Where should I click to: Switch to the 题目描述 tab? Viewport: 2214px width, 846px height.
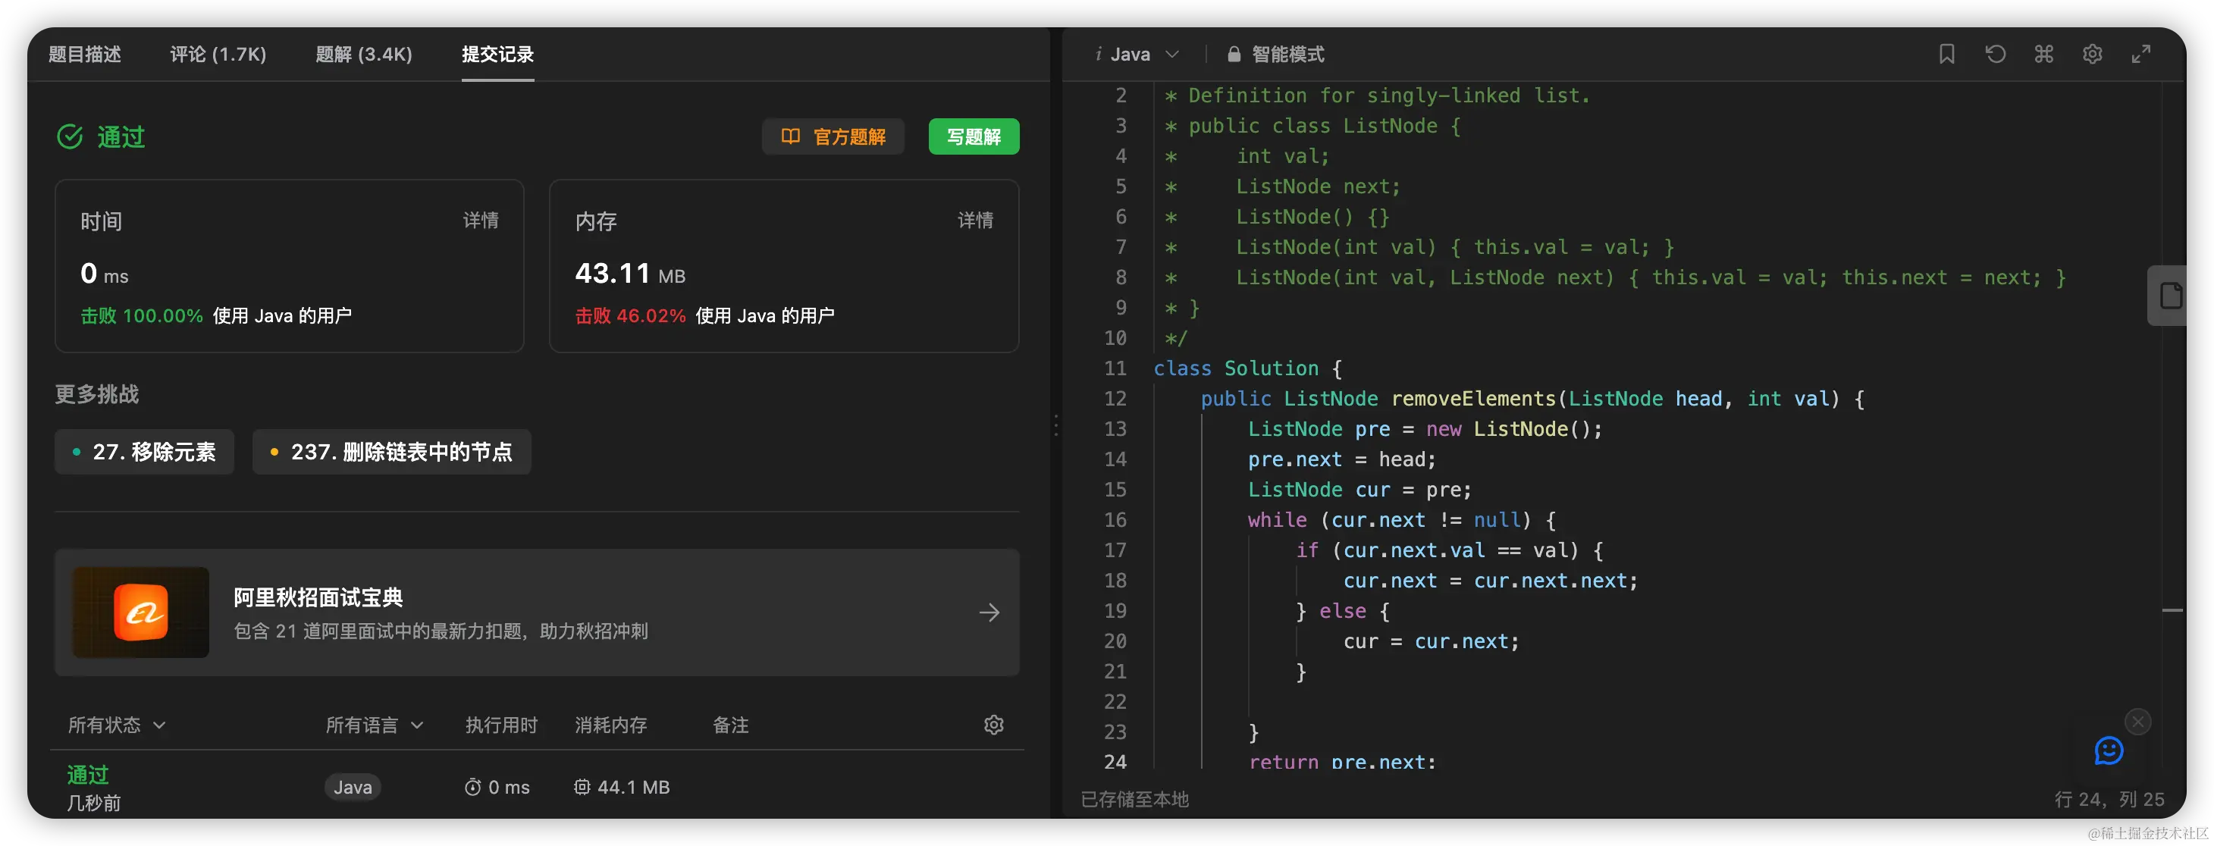tap(84, 54)
